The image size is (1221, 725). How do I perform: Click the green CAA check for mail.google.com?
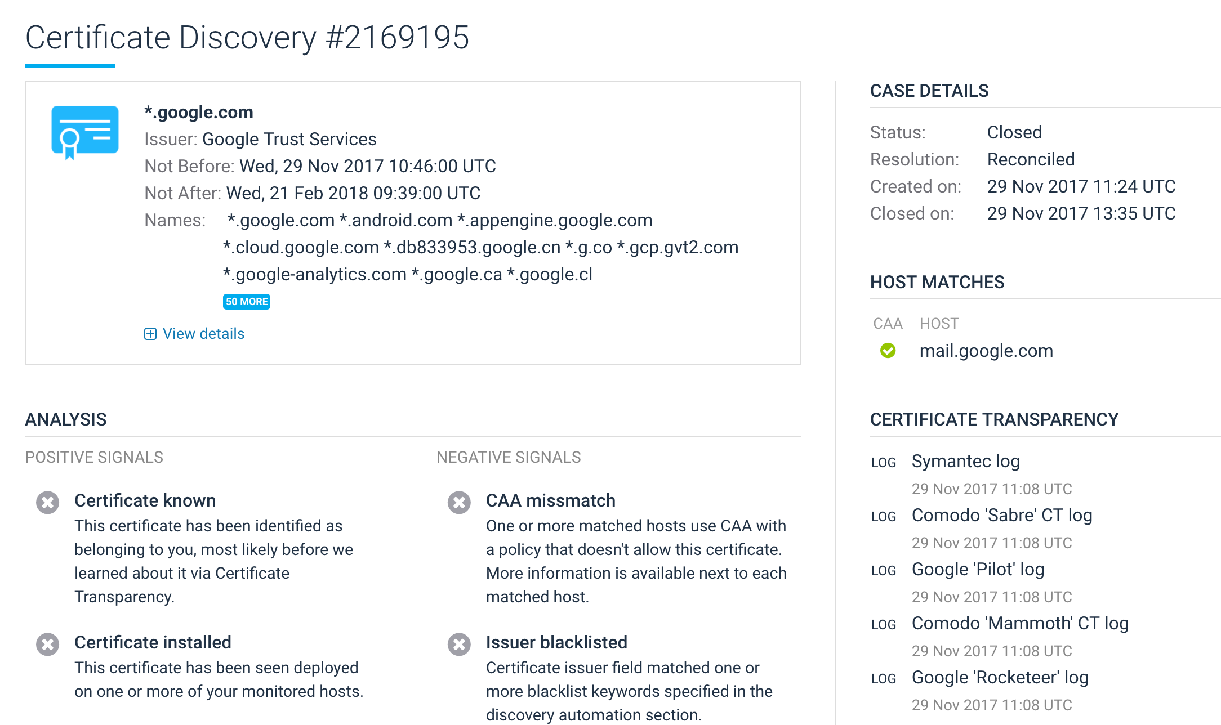click(888, 351)
